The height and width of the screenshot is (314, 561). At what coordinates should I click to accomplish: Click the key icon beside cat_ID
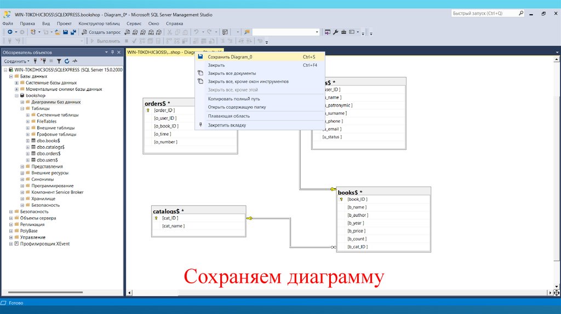click(x=156, y=218)
